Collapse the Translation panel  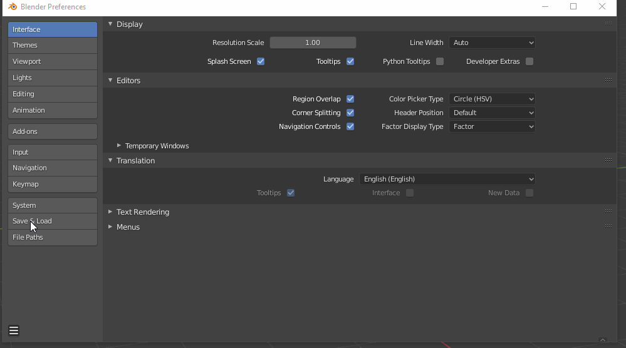(110, 160)
